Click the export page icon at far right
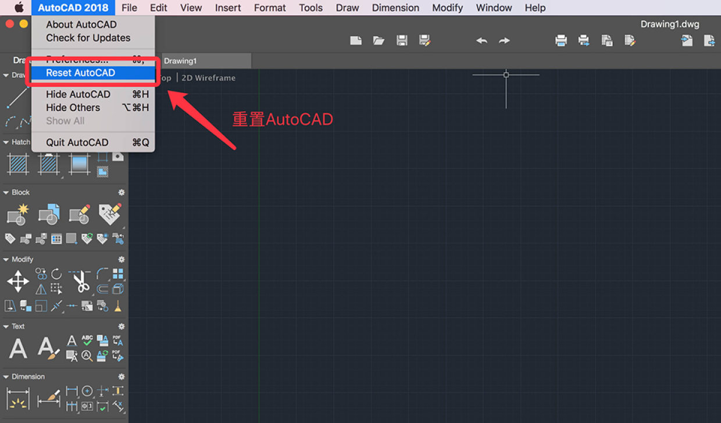The height and width of the screenshot is (423, 721). pyautogui.click(x=709, y=40)
